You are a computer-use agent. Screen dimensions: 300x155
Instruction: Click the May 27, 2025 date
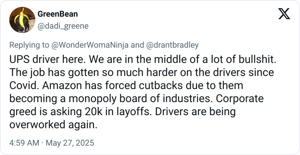[69, 143]
